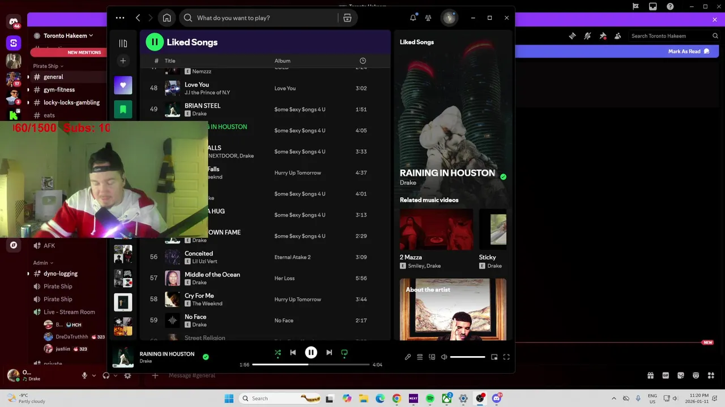
Task: Join Live - Stream Room voice channel
Action: [68, 312]
